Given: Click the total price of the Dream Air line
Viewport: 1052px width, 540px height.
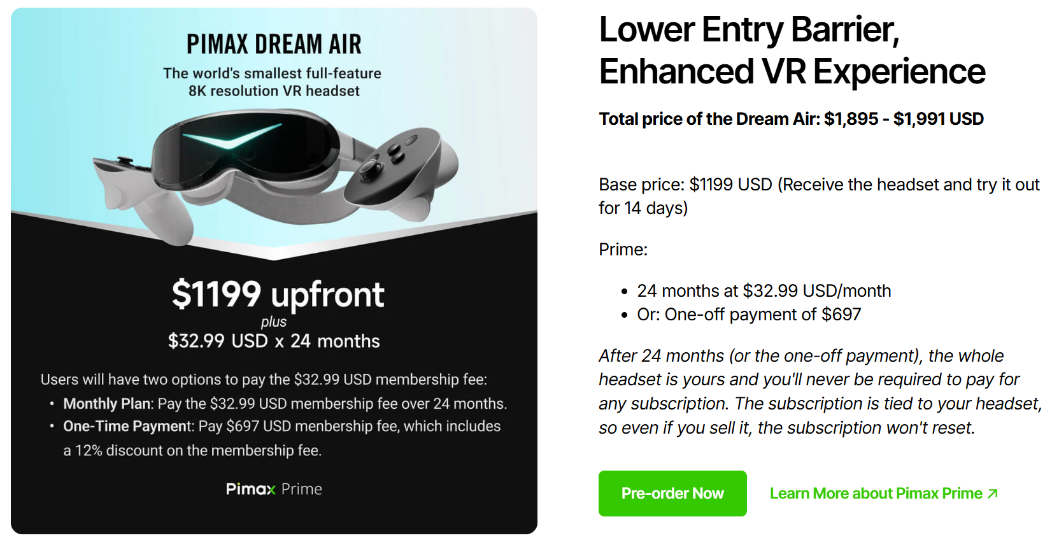Looking at the screenshot, I should (791, 119).
